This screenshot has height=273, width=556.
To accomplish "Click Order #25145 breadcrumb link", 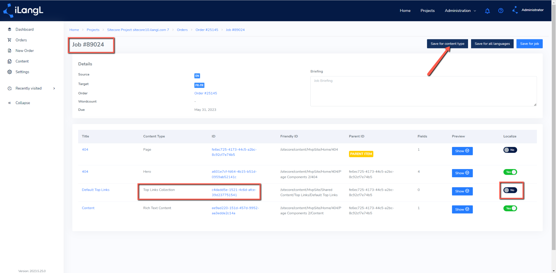I will [x=207, y=30].
